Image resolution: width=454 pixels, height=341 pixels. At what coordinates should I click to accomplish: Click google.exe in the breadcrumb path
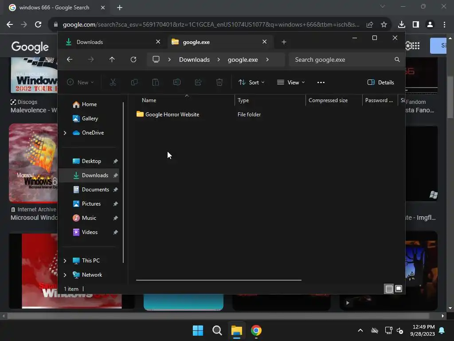click(243, 59)
